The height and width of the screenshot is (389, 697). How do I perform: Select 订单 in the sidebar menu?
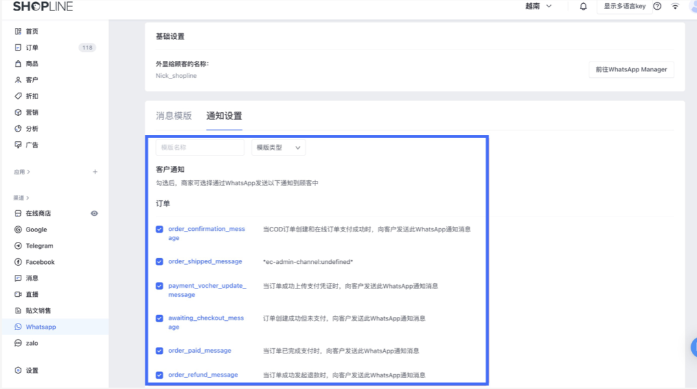55,47
